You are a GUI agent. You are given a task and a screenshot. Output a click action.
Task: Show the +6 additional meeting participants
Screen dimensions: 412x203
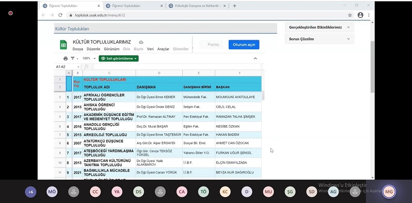pos(31,192)
